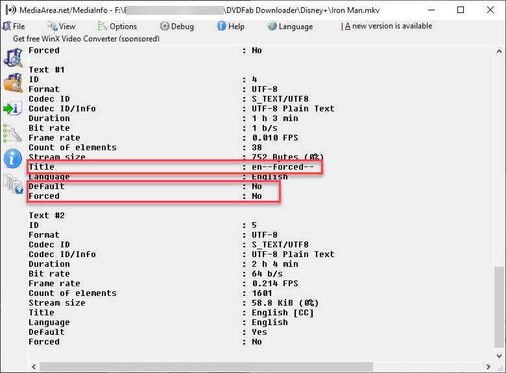The image size is (506, 373).
Task: Click 'A new version is available' notice
Action: (389, 26)
